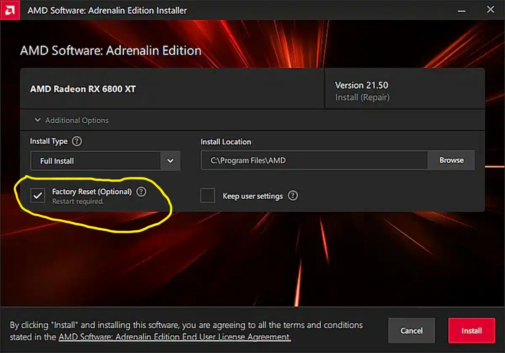Uncheck the Factory Reset checkbox

38,195
